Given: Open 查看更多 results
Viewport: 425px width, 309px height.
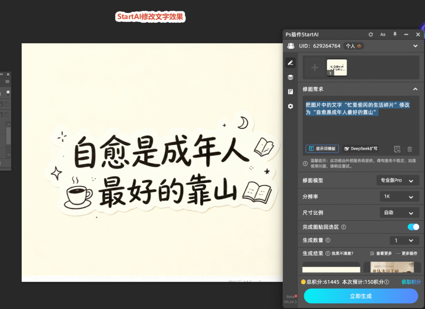Looking at the screenshot, I should pyautogui.click(x=381, y=253).
